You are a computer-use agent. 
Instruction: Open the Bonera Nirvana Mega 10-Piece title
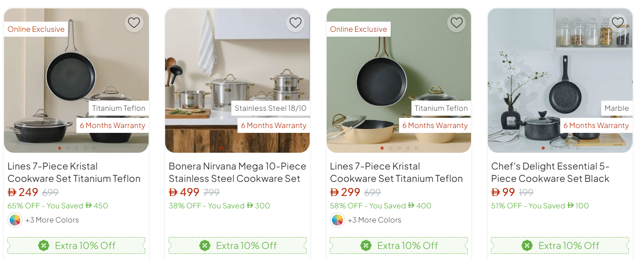coord(237,173)
